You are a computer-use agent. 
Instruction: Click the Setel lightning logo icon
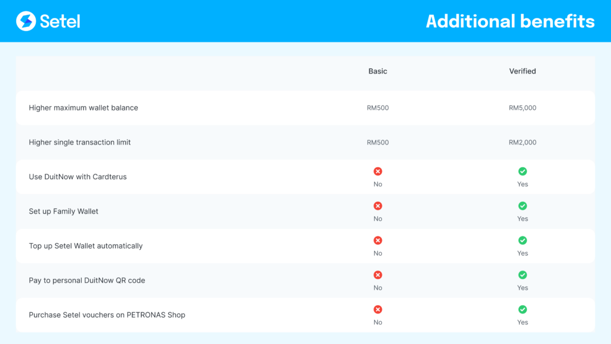pyautogui.click(x=26, y=21)
